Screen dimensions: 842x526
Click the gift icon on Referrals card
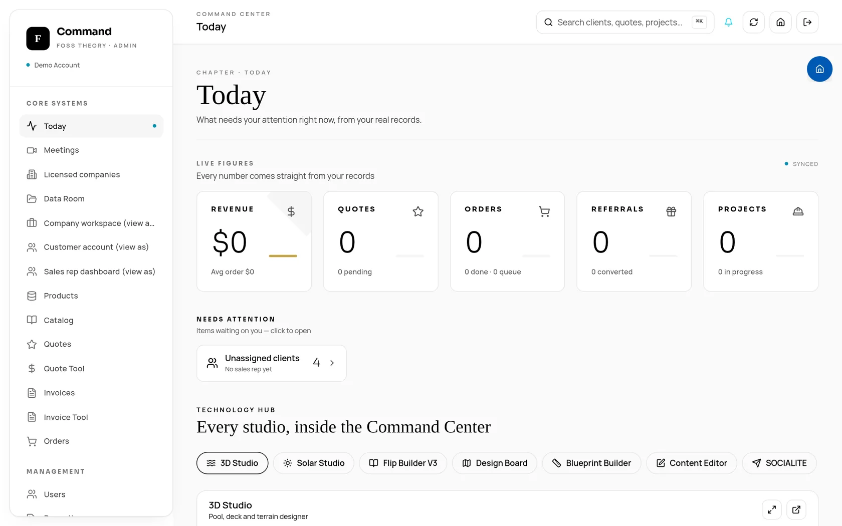pyautogui.click(x=671, y=211)
